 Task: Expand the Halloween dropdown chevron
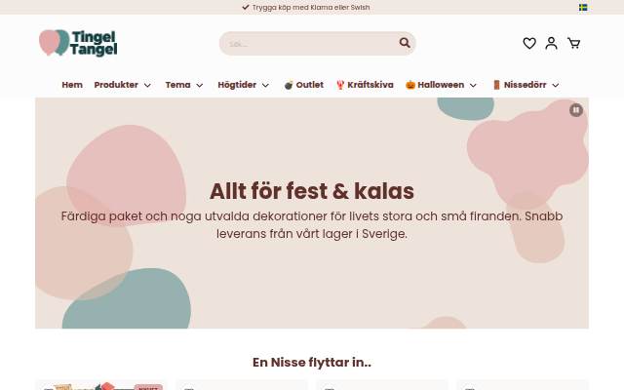pyautogui.click(x=473, y=85)
